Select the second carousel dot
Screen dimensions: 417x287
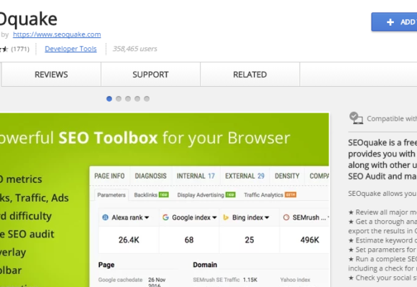tap(119, 99)
